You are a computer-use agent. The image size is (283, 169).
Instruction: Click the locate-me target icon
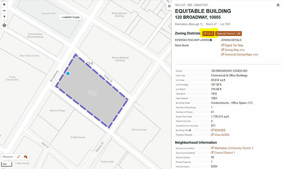point(4,26)
